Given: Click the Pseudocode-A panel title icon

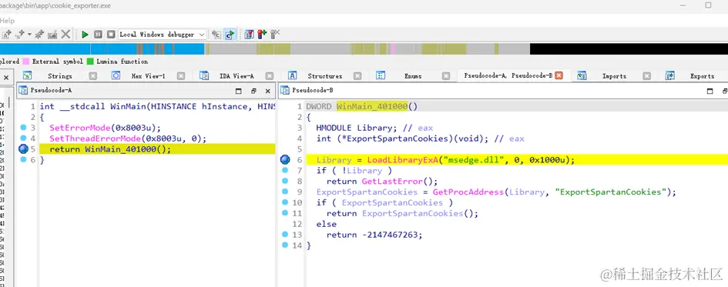Looking at the screenshot, I should (x=23, y=91).
